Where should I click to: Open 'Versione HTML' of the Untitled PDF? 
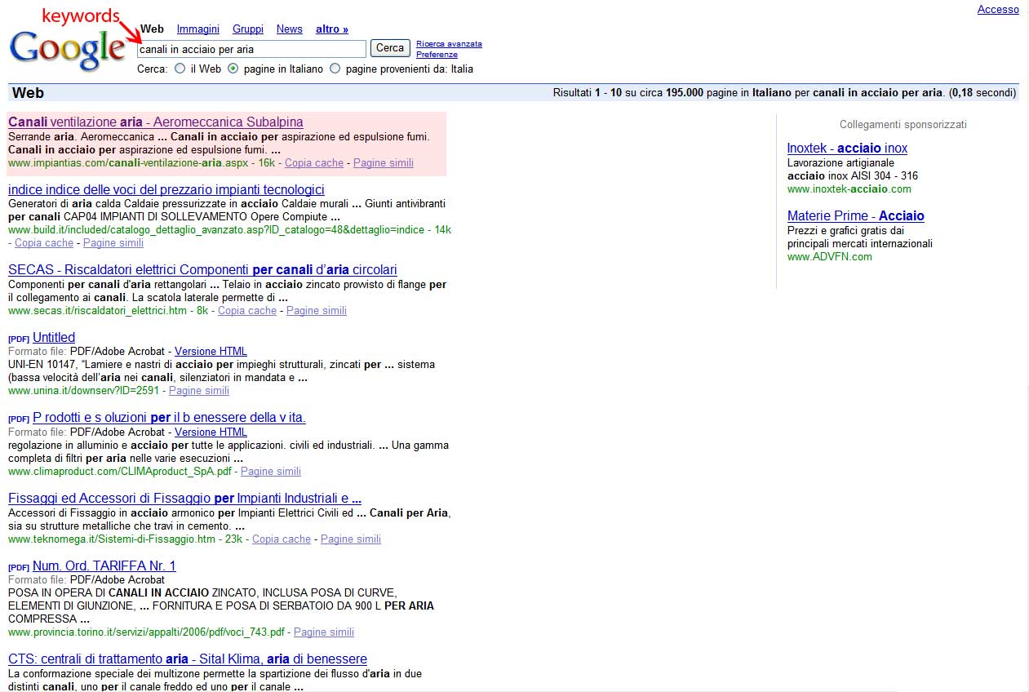coord(211,352)
